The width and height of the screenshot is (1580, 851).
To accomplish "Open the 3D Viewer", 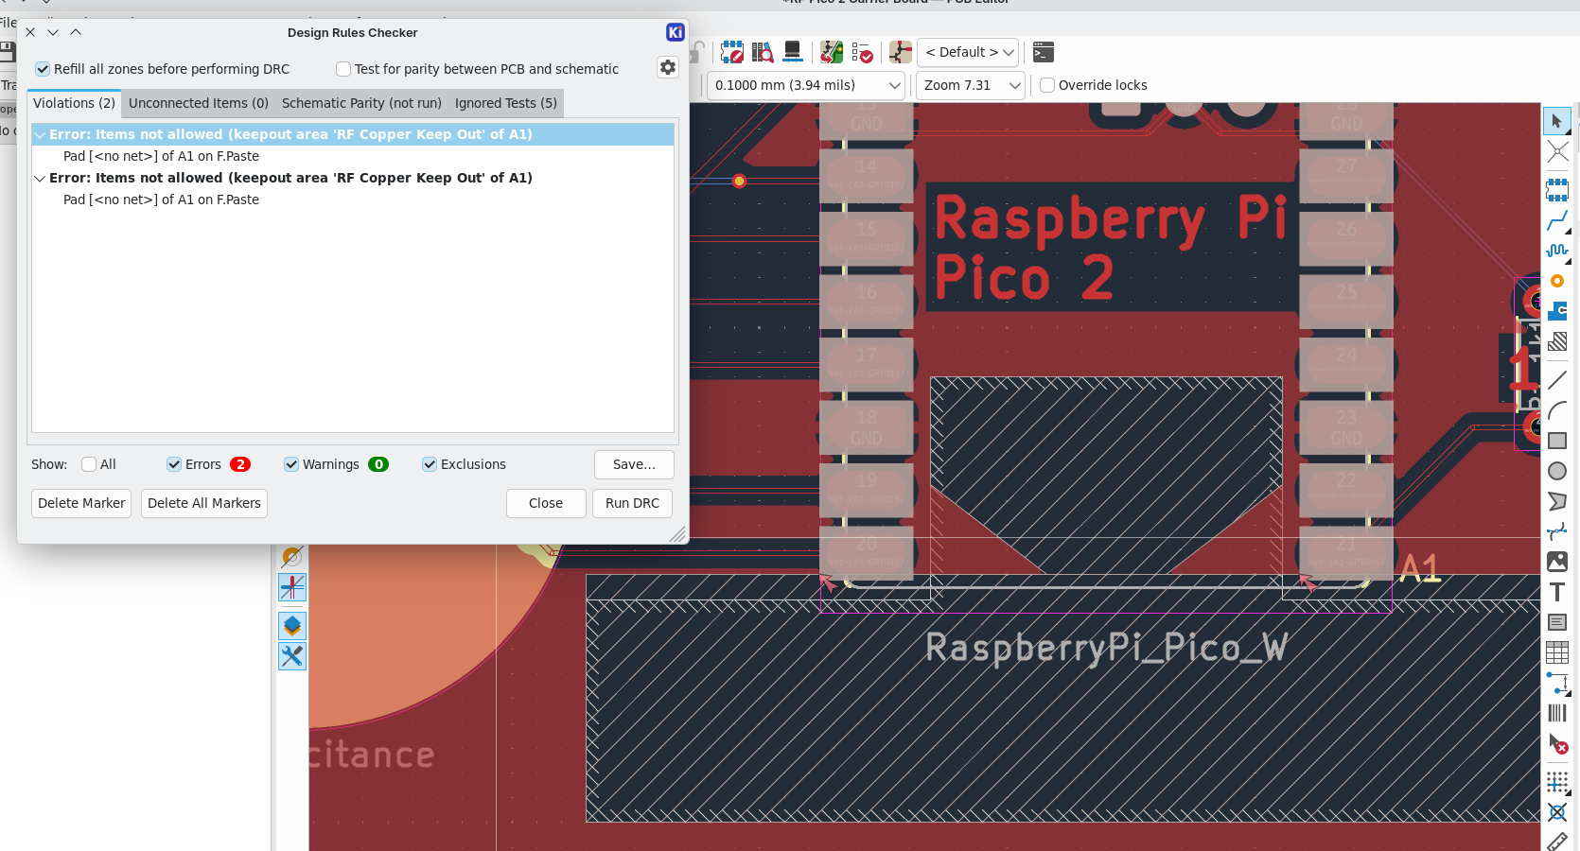I will point(793,52).
